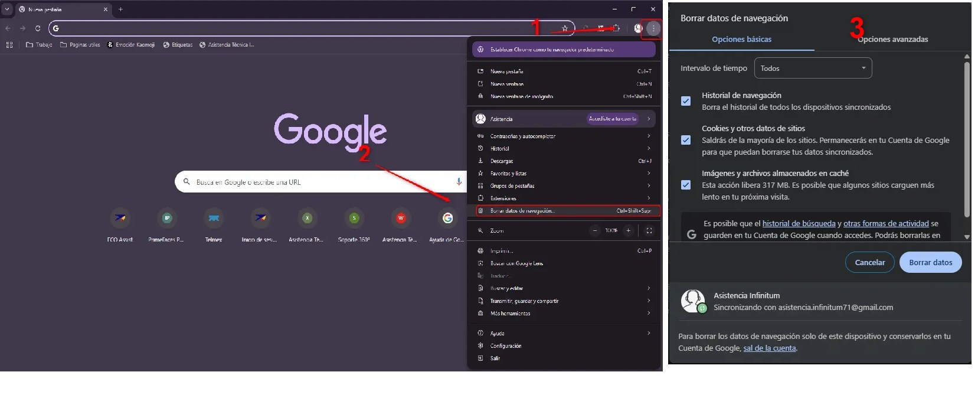Click Establecer Chrome como navegador predeterminado

click(x=564, y=50)
